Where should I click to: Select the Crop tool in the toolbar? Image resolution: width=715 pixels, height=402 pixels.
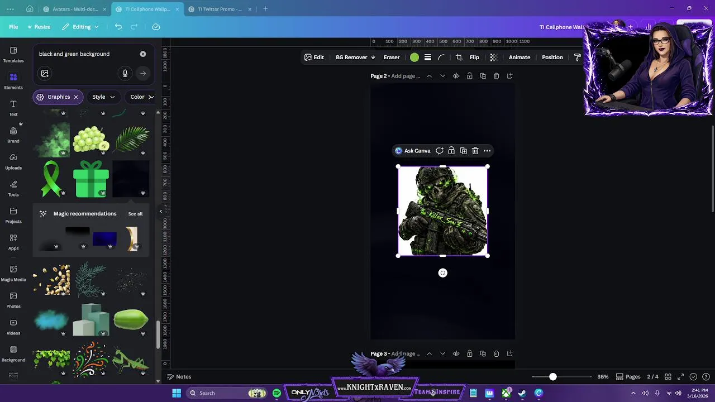[x=459, y=58]
